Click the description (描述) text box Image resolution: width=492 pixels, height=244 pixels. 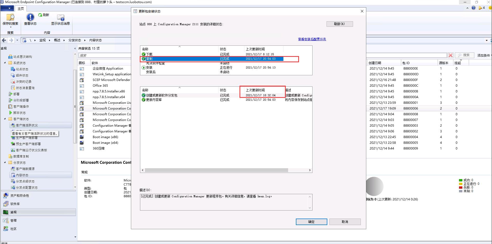click(226, 202)
